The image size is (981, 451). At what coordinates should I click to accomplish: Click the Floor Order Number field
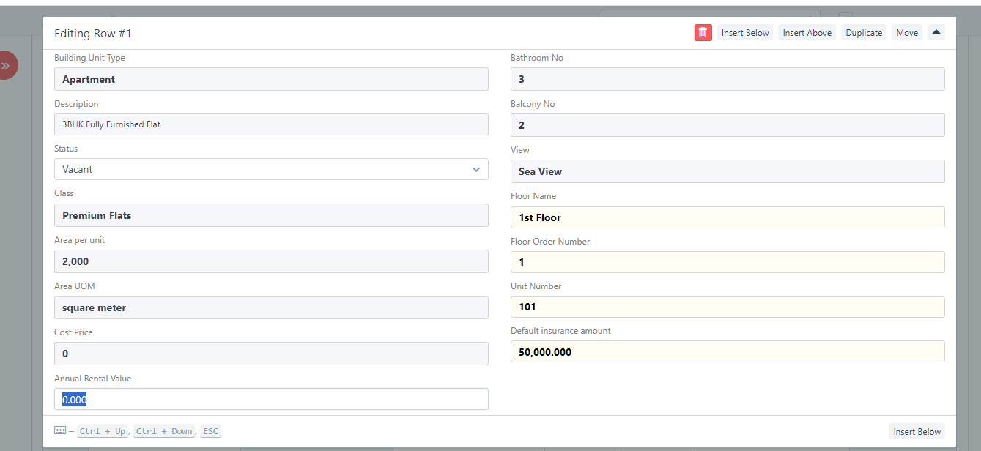[728, 262]
